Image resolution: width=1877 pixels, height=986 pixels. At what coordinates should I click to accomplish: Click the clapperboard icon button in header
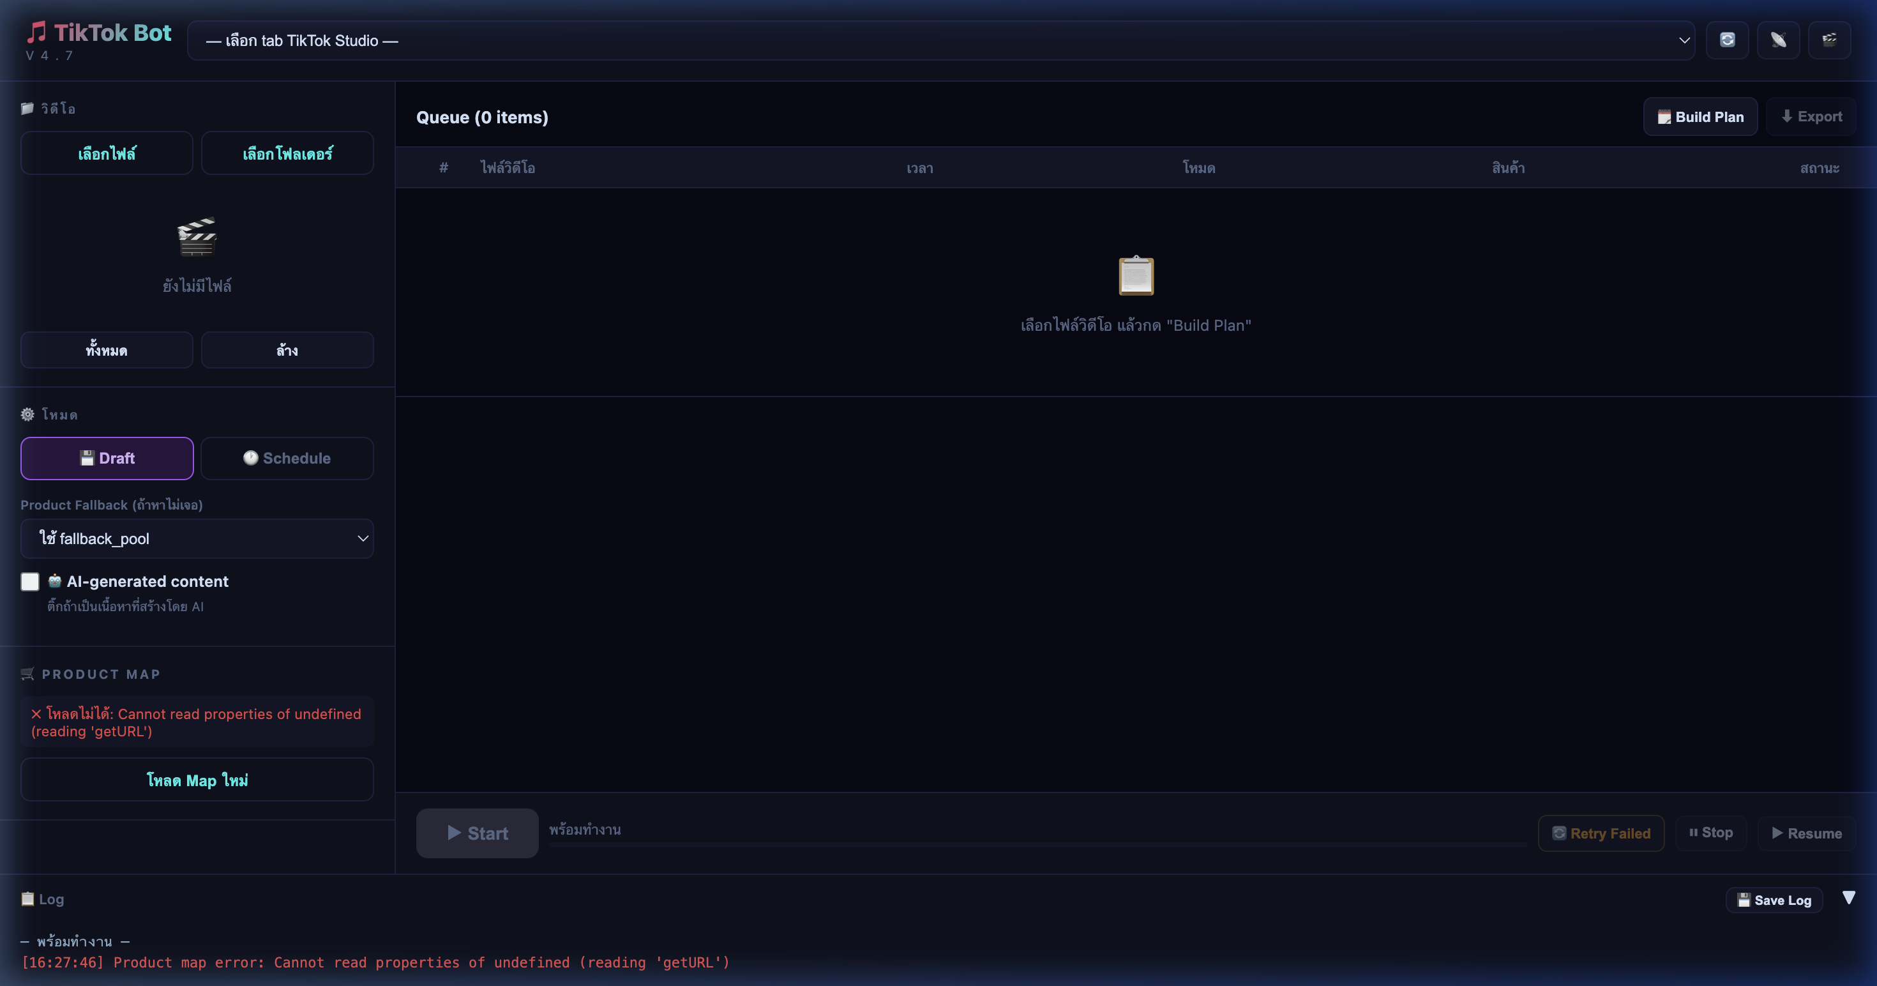tap(1829, 40)
